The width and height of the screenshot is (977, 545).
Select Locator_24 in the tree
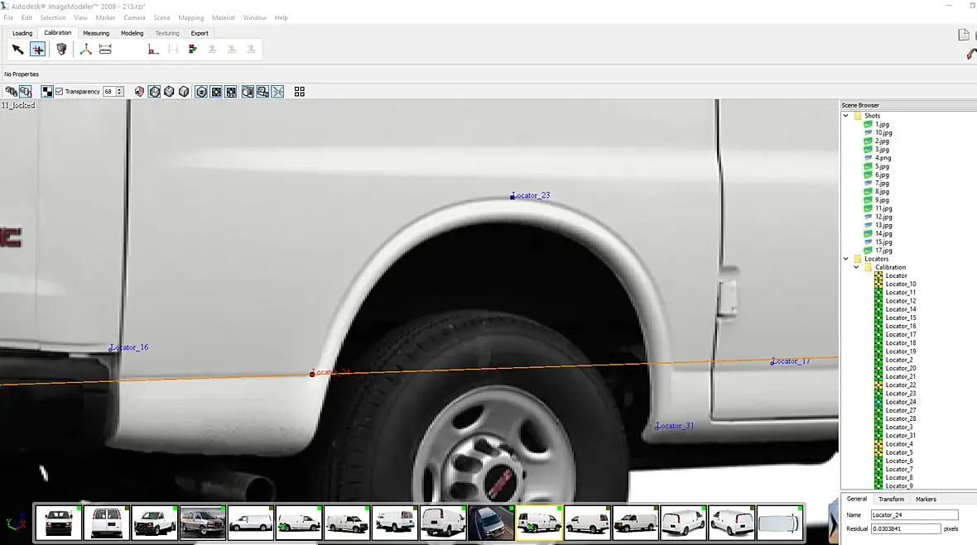pos(900,402)
